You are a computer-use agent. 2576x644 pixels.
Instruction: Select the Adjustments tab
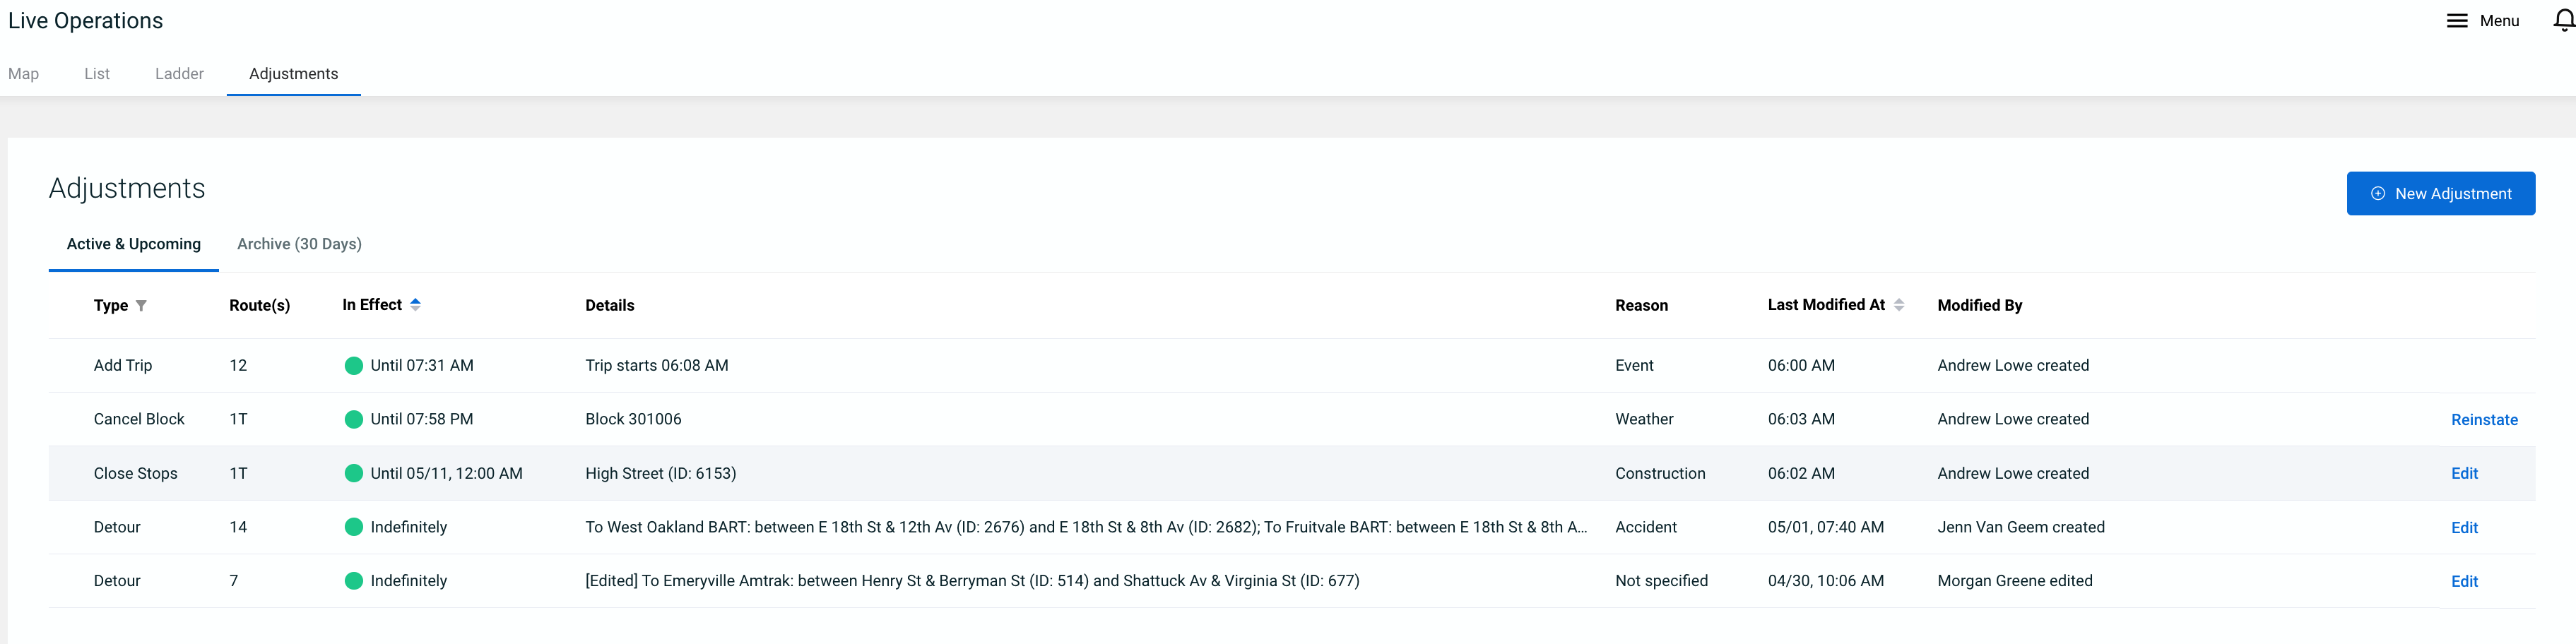point(293,74)
